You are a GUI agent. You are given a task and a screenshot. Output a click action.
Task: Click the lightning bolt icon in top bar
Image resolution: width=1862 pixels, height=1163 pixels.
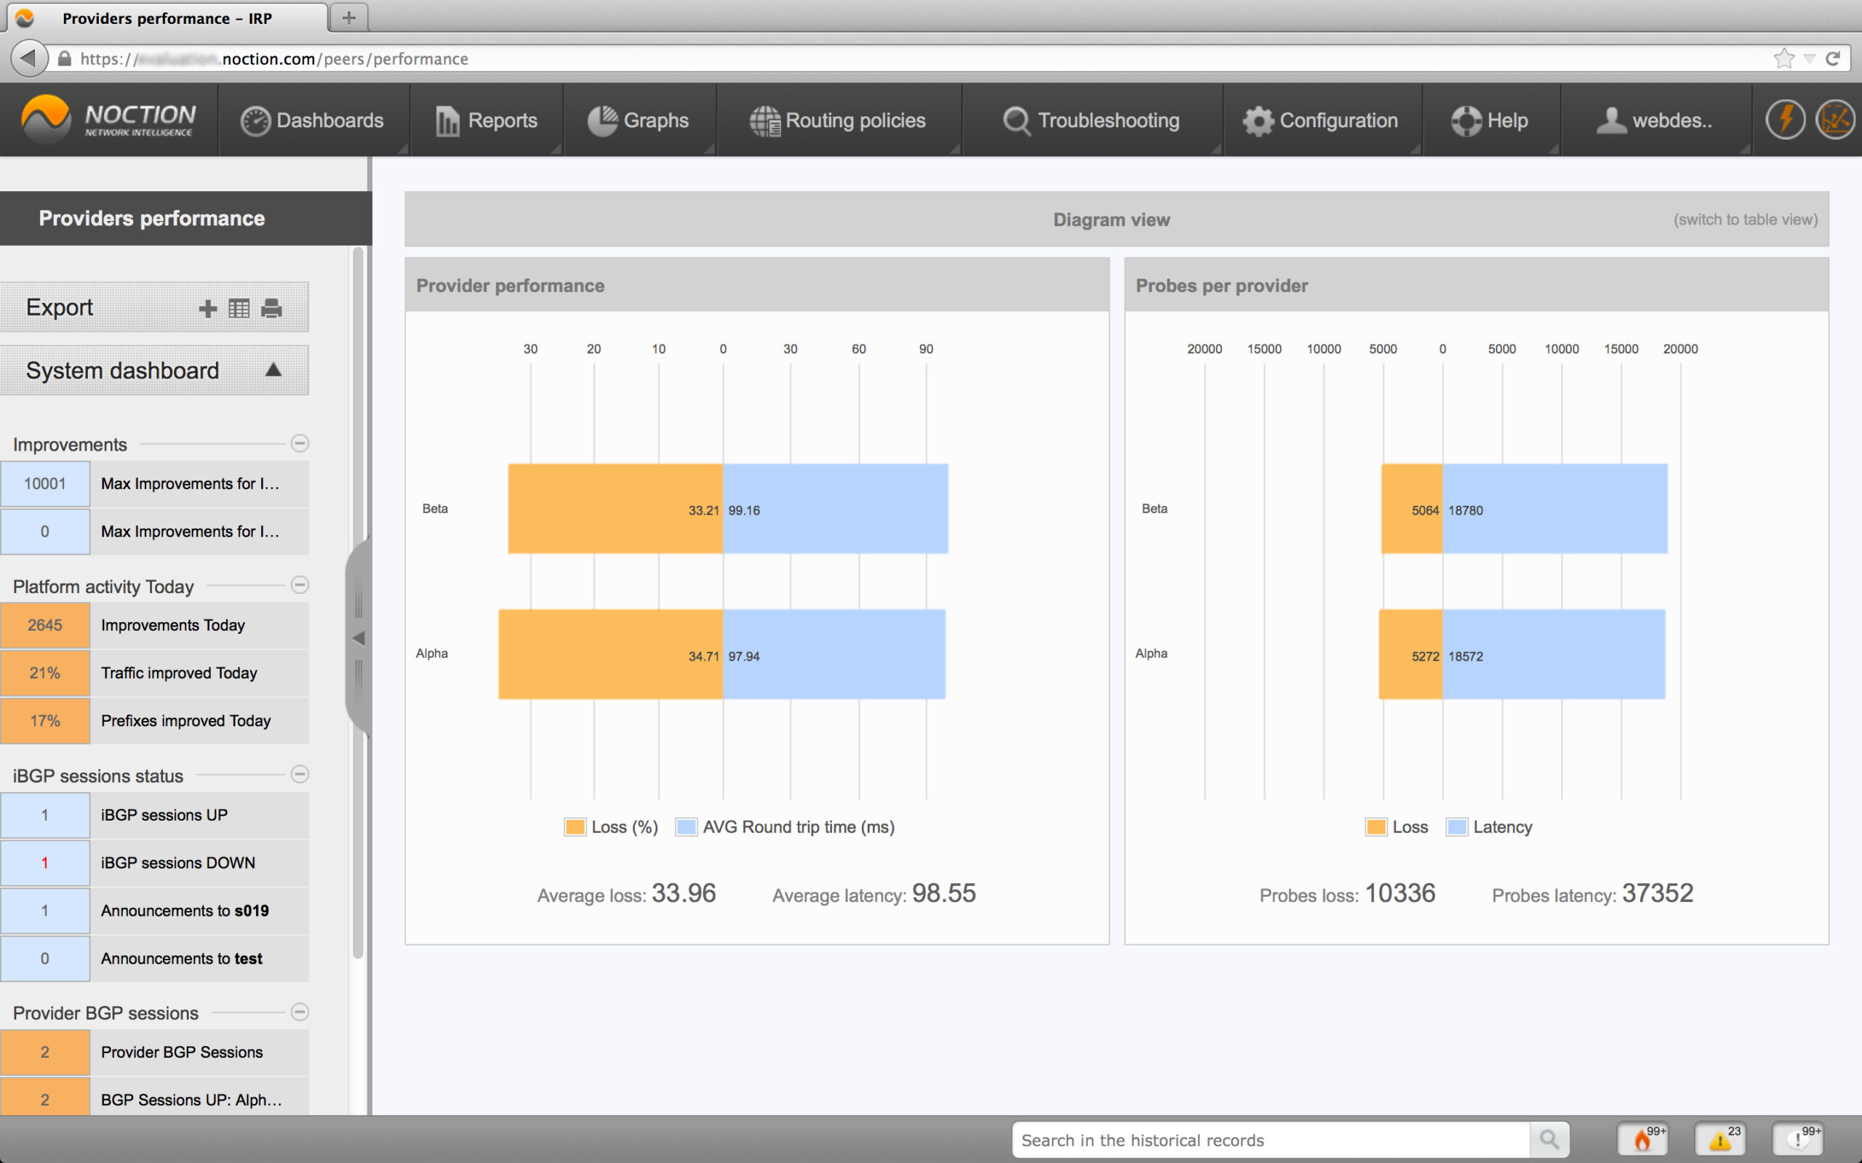[x=1784, y=120]
